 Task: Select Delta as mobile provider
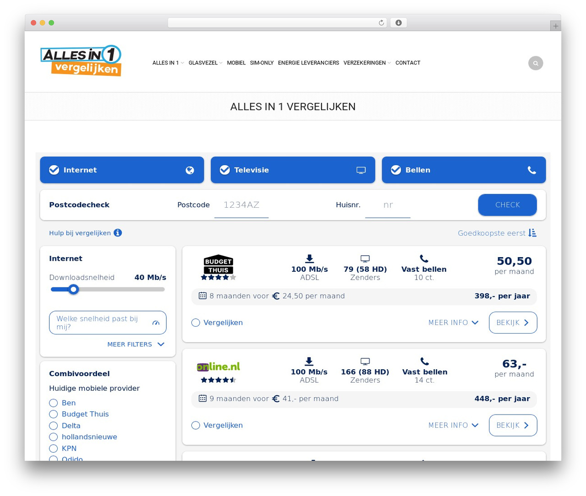[54, 426]
